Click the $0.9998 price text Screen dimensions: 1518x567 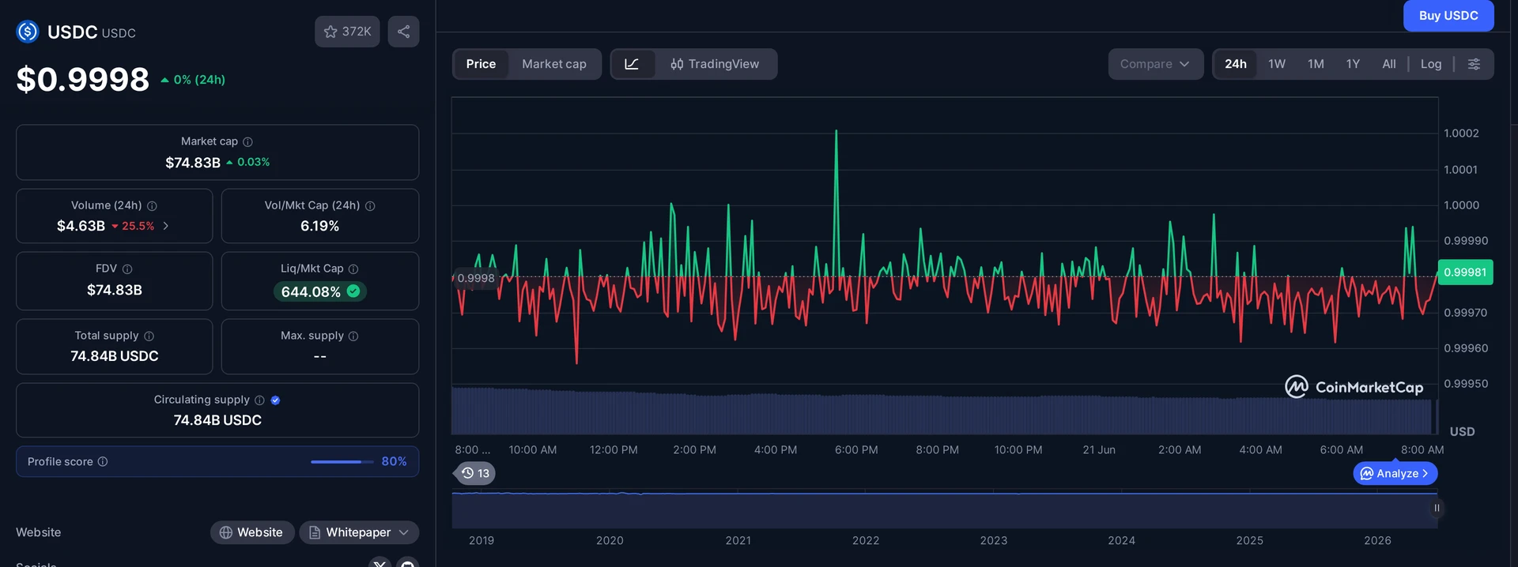82,79
